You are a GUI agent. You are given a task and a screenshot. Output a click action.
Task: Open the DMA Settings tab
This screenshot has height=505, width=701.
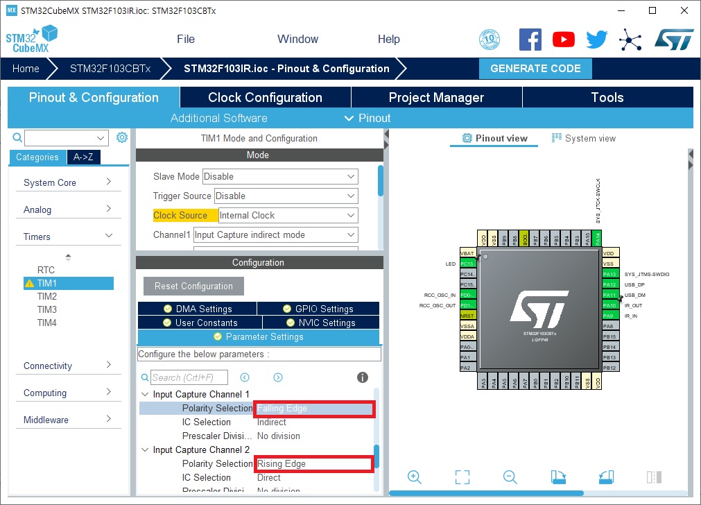(197, 309)
